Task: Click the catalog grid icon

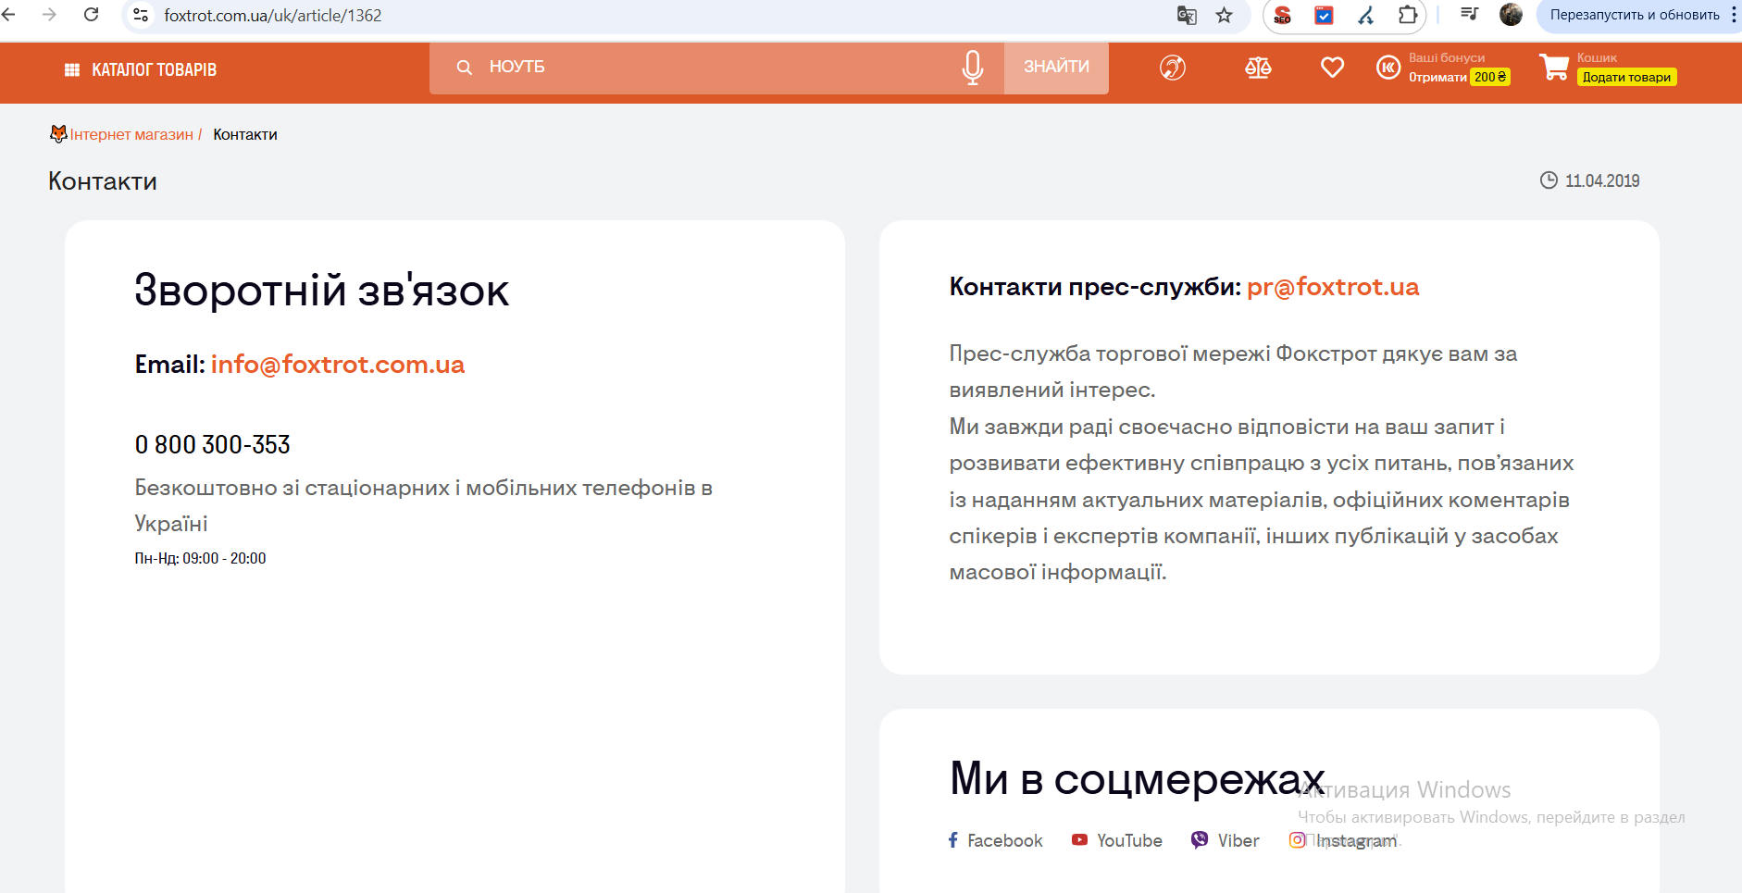Action: point(72,70)
